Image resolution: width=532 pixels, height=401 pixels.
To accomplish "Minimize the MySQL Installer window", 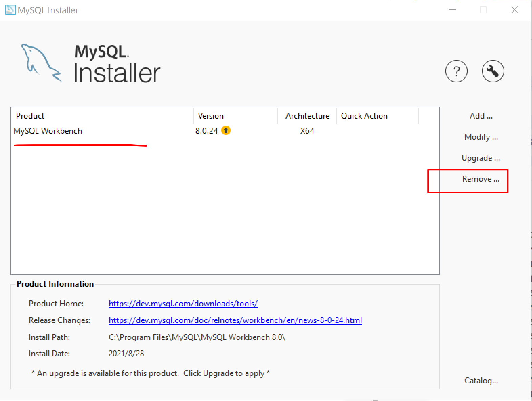I will 452,10.
